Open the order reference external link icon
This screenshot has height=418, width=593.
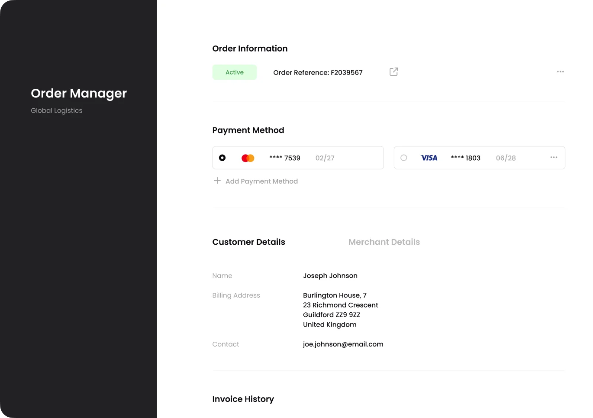[393, 72]
